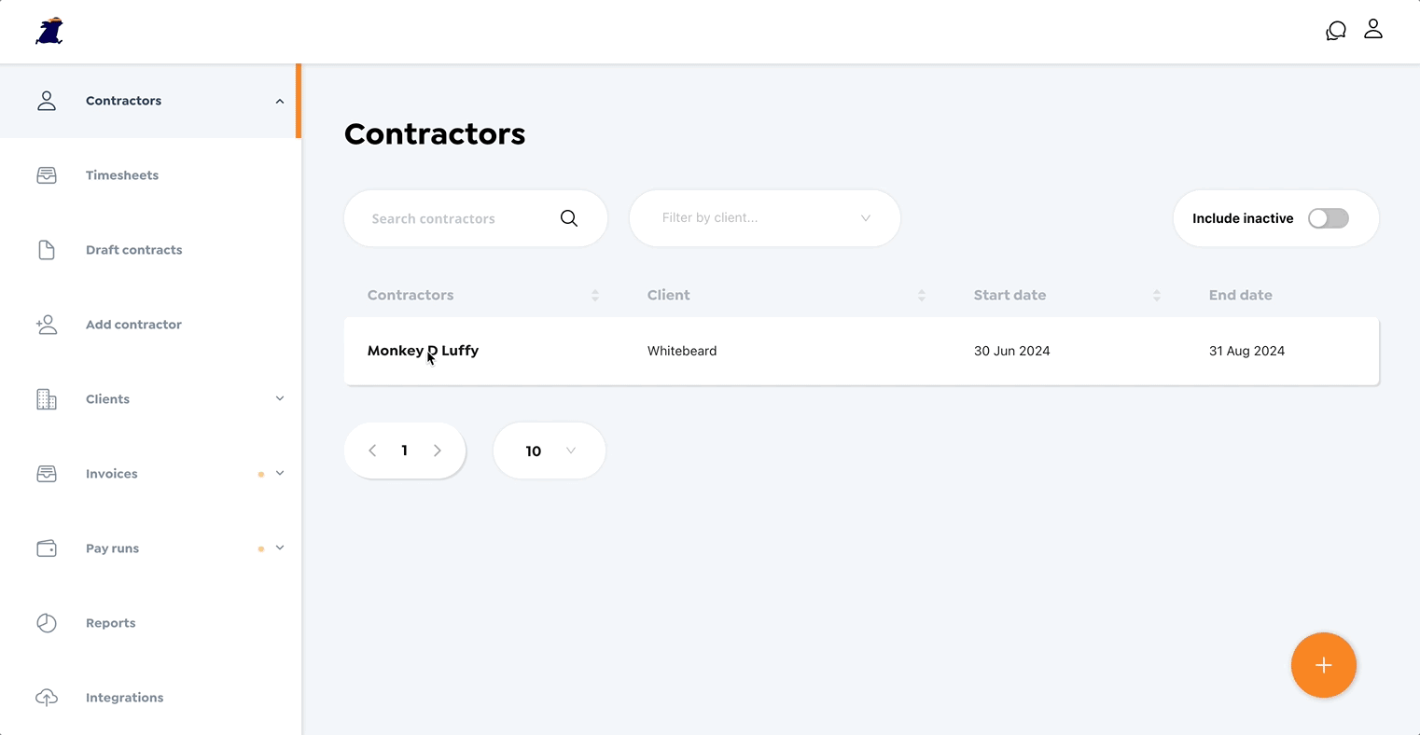Click the Integrations cloud upload icon
Image resolution: width=1420 pixels, height=735 pixels.
click(47, 697)
